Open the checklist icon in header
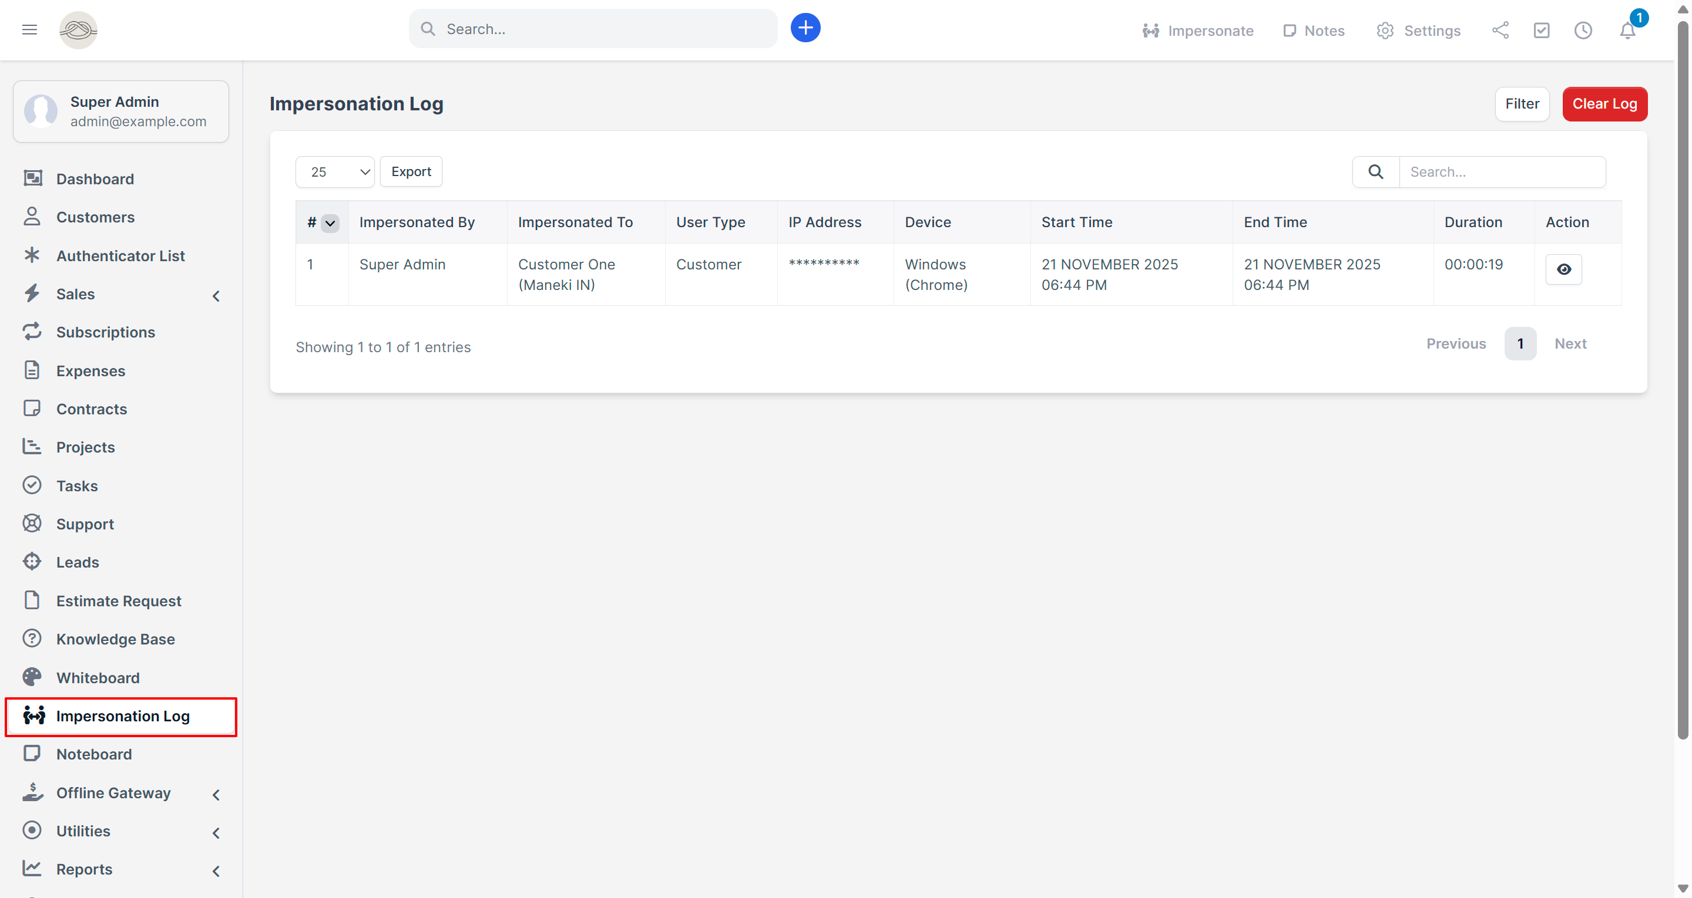This screenshot has width=1692, height=898. coord(1542,30)
